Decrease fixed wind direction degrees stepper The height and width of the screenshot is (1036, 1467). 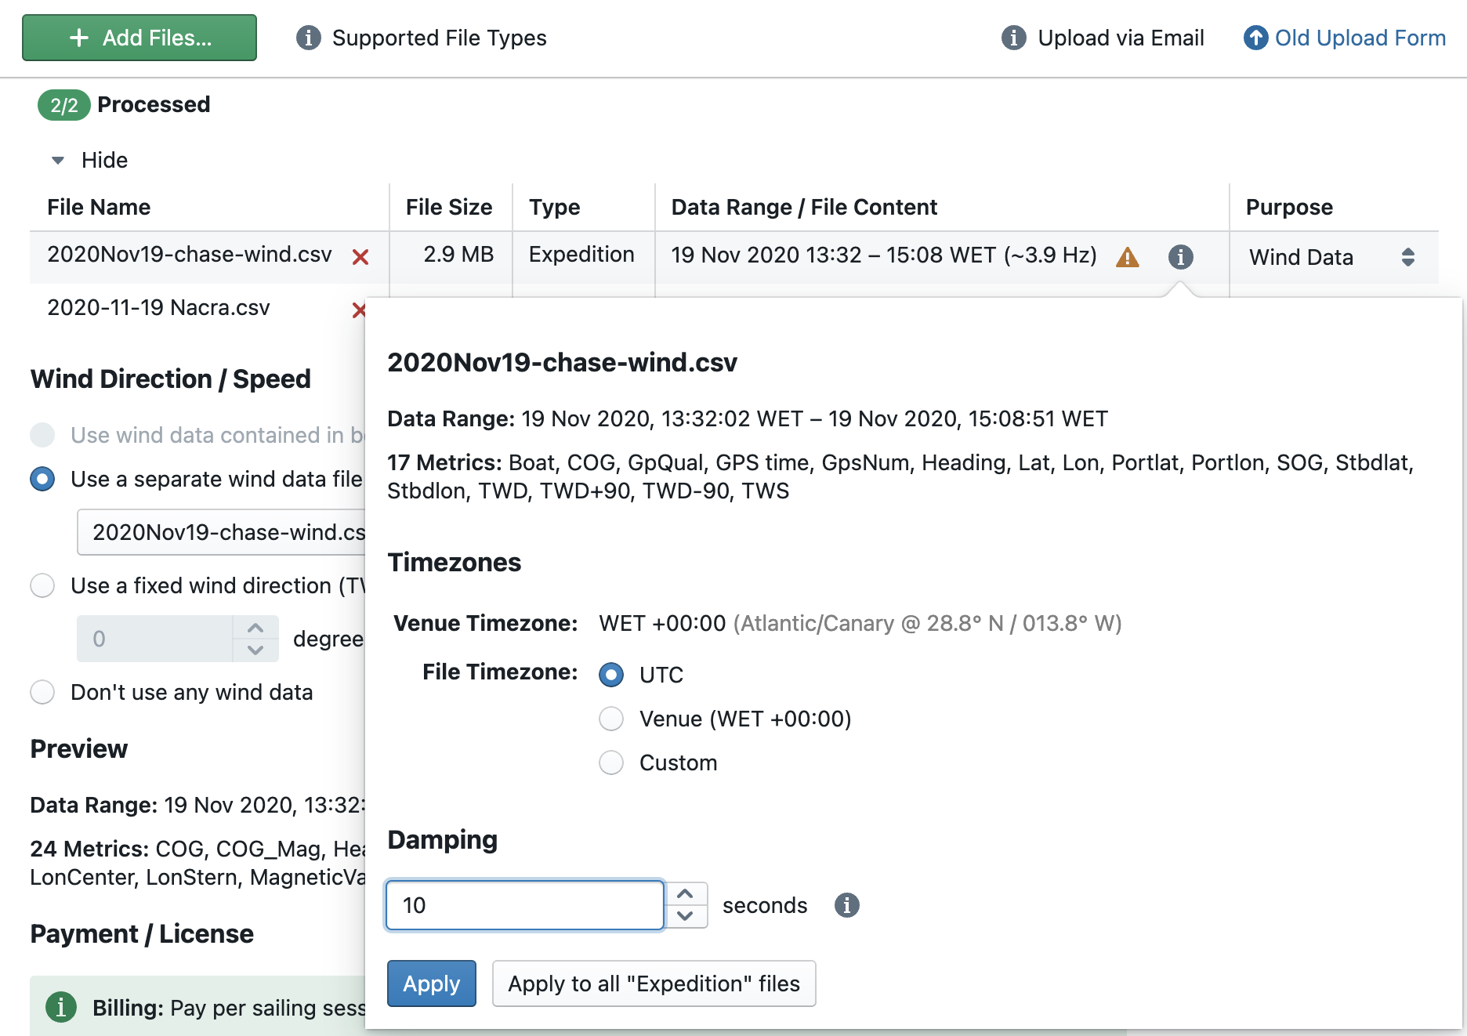click(x=255, y=650)
